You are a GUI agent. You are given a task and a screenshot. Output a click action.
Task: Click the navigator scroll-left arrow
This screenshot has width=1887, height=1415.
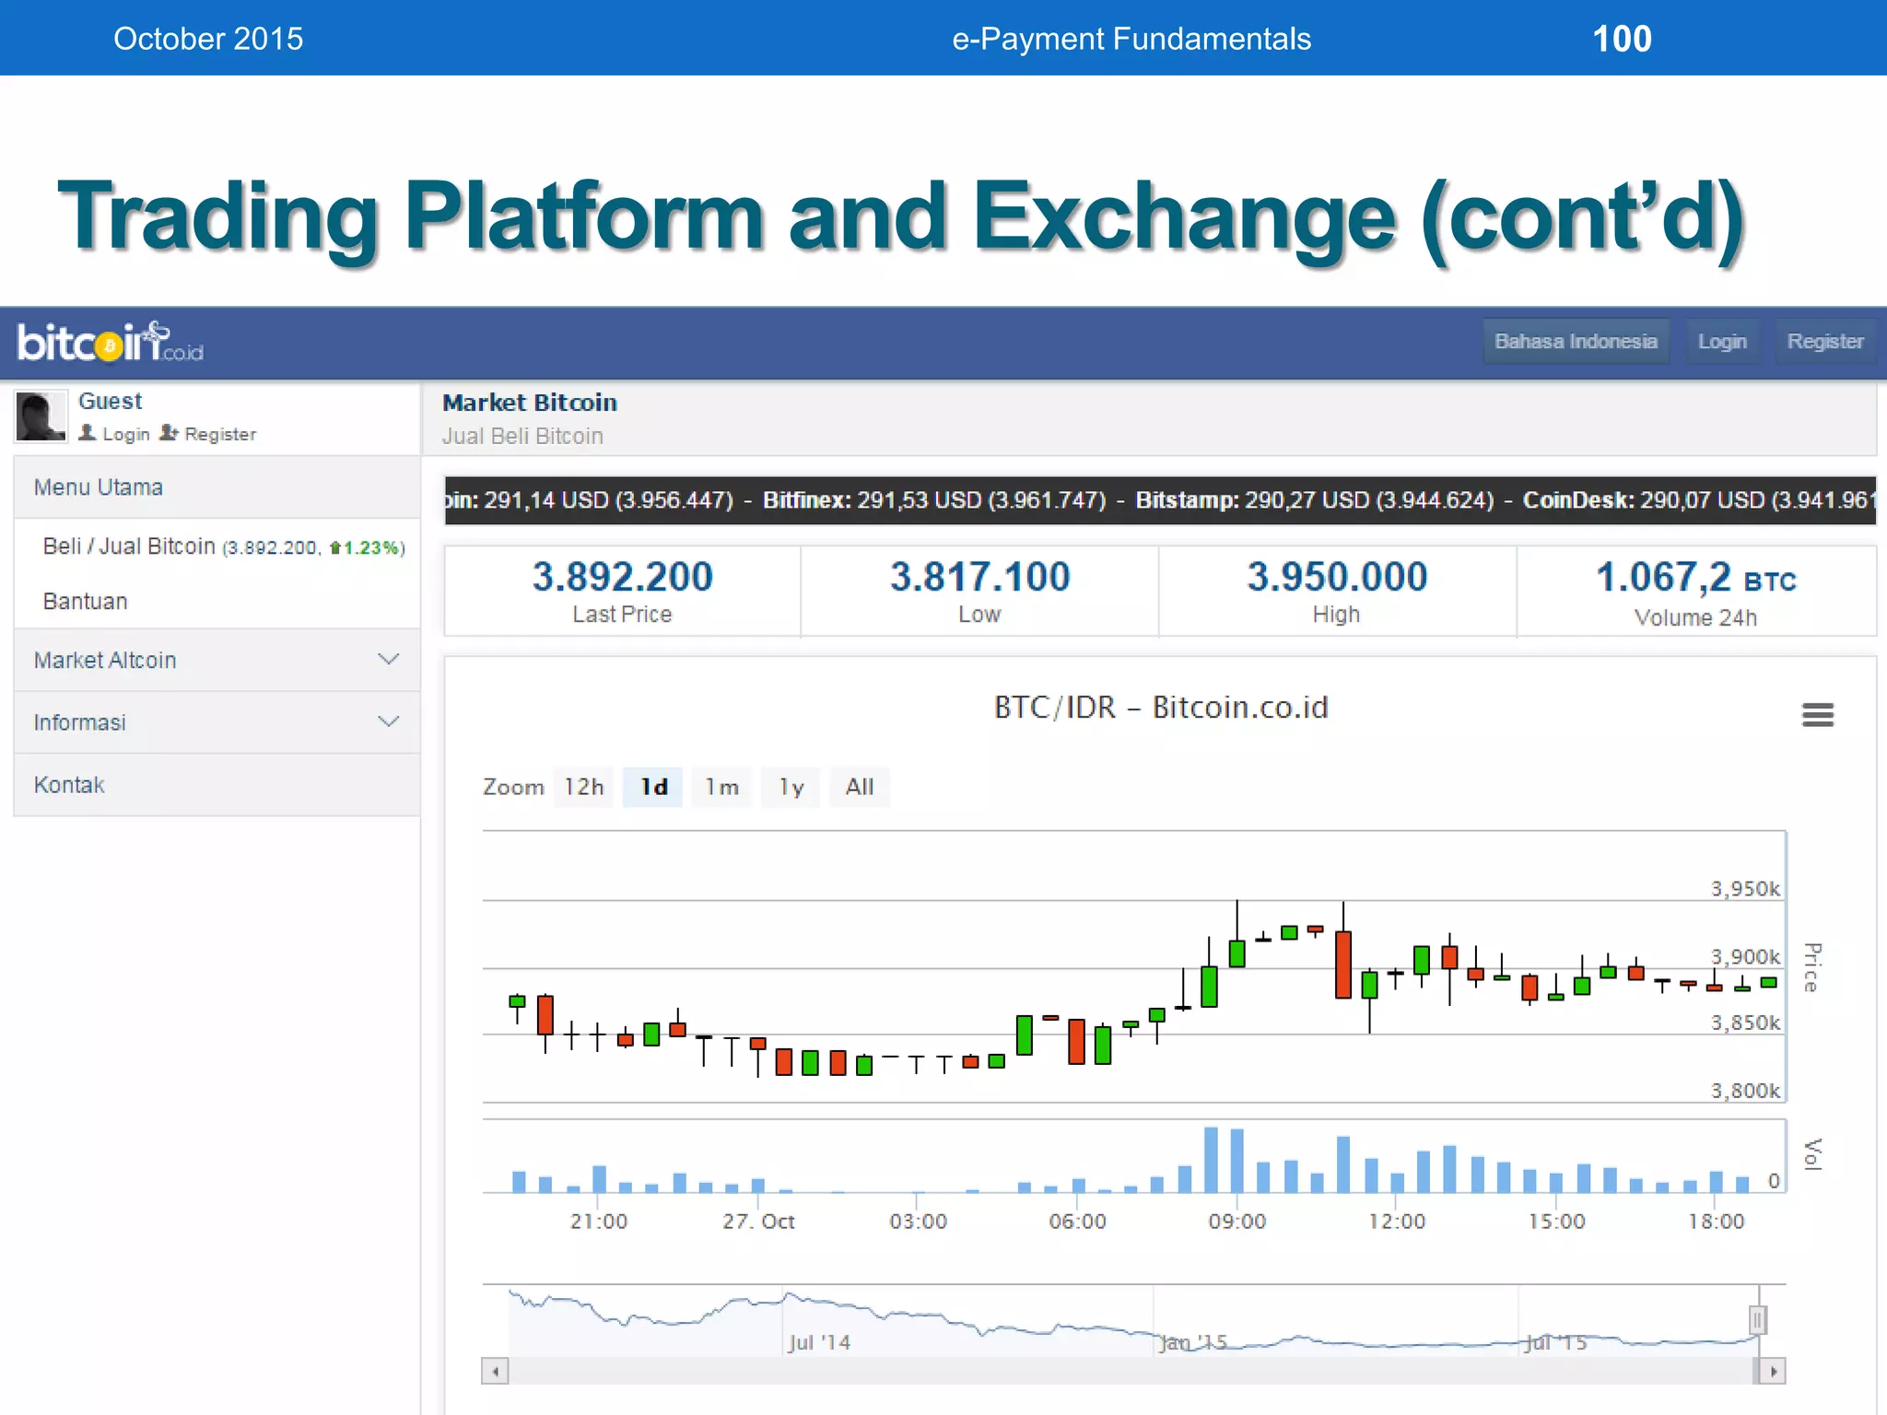495,1372
